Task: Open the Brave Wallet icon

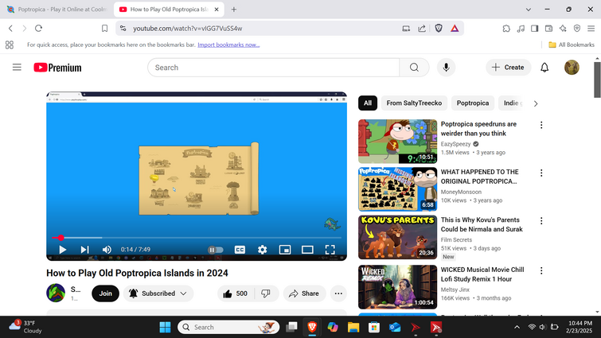Action: [x=548, y=29]
